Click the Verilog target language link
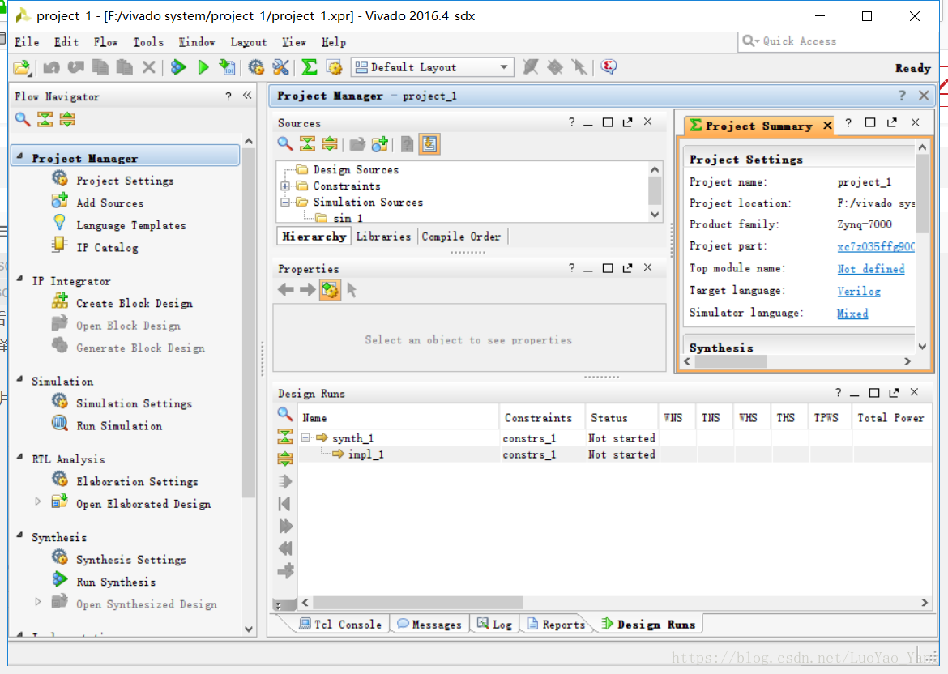 (859, 292)
